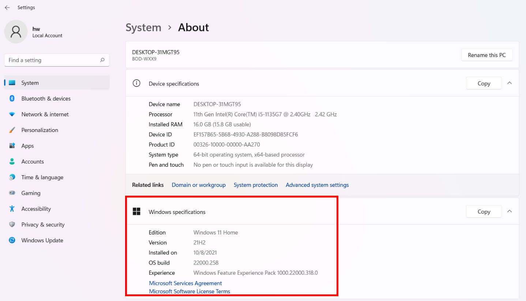Click the Version value 21H2

[x=199, y=242]
